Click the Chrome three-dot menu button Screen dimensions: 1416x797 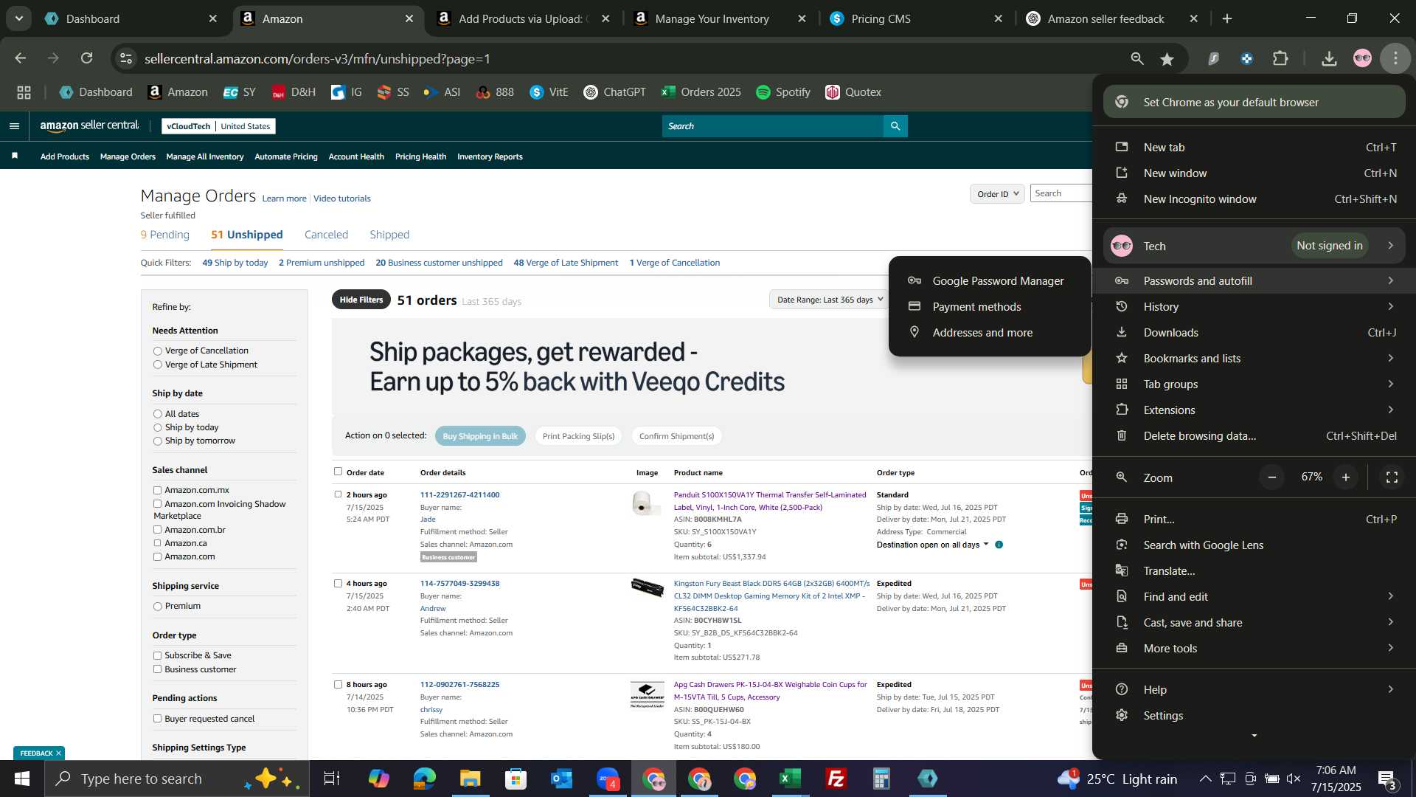[x=1395, y=58]
